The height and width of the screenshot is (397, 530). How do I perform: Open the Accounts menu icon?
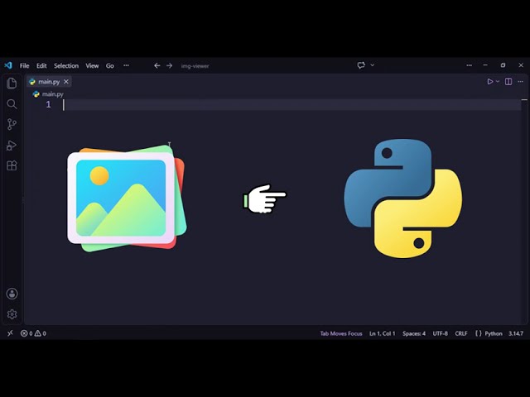pyautogui.click(x=12, y=294)
